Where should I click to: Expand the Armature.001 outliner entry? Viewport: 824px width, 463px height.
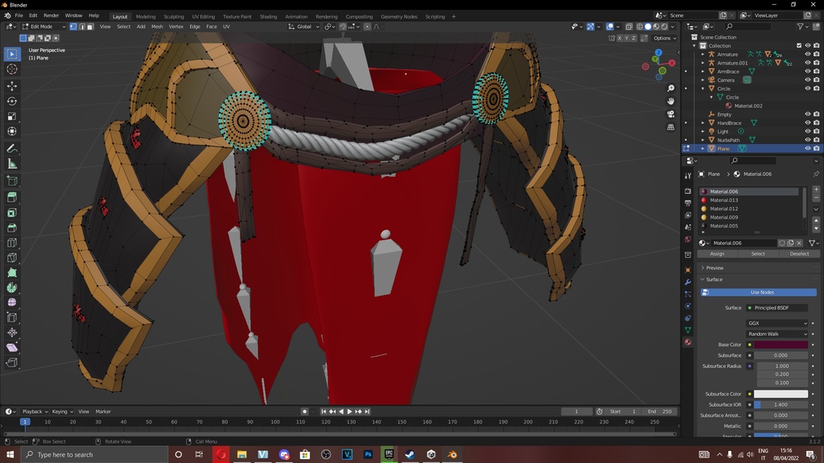click(x=703, y=62)
